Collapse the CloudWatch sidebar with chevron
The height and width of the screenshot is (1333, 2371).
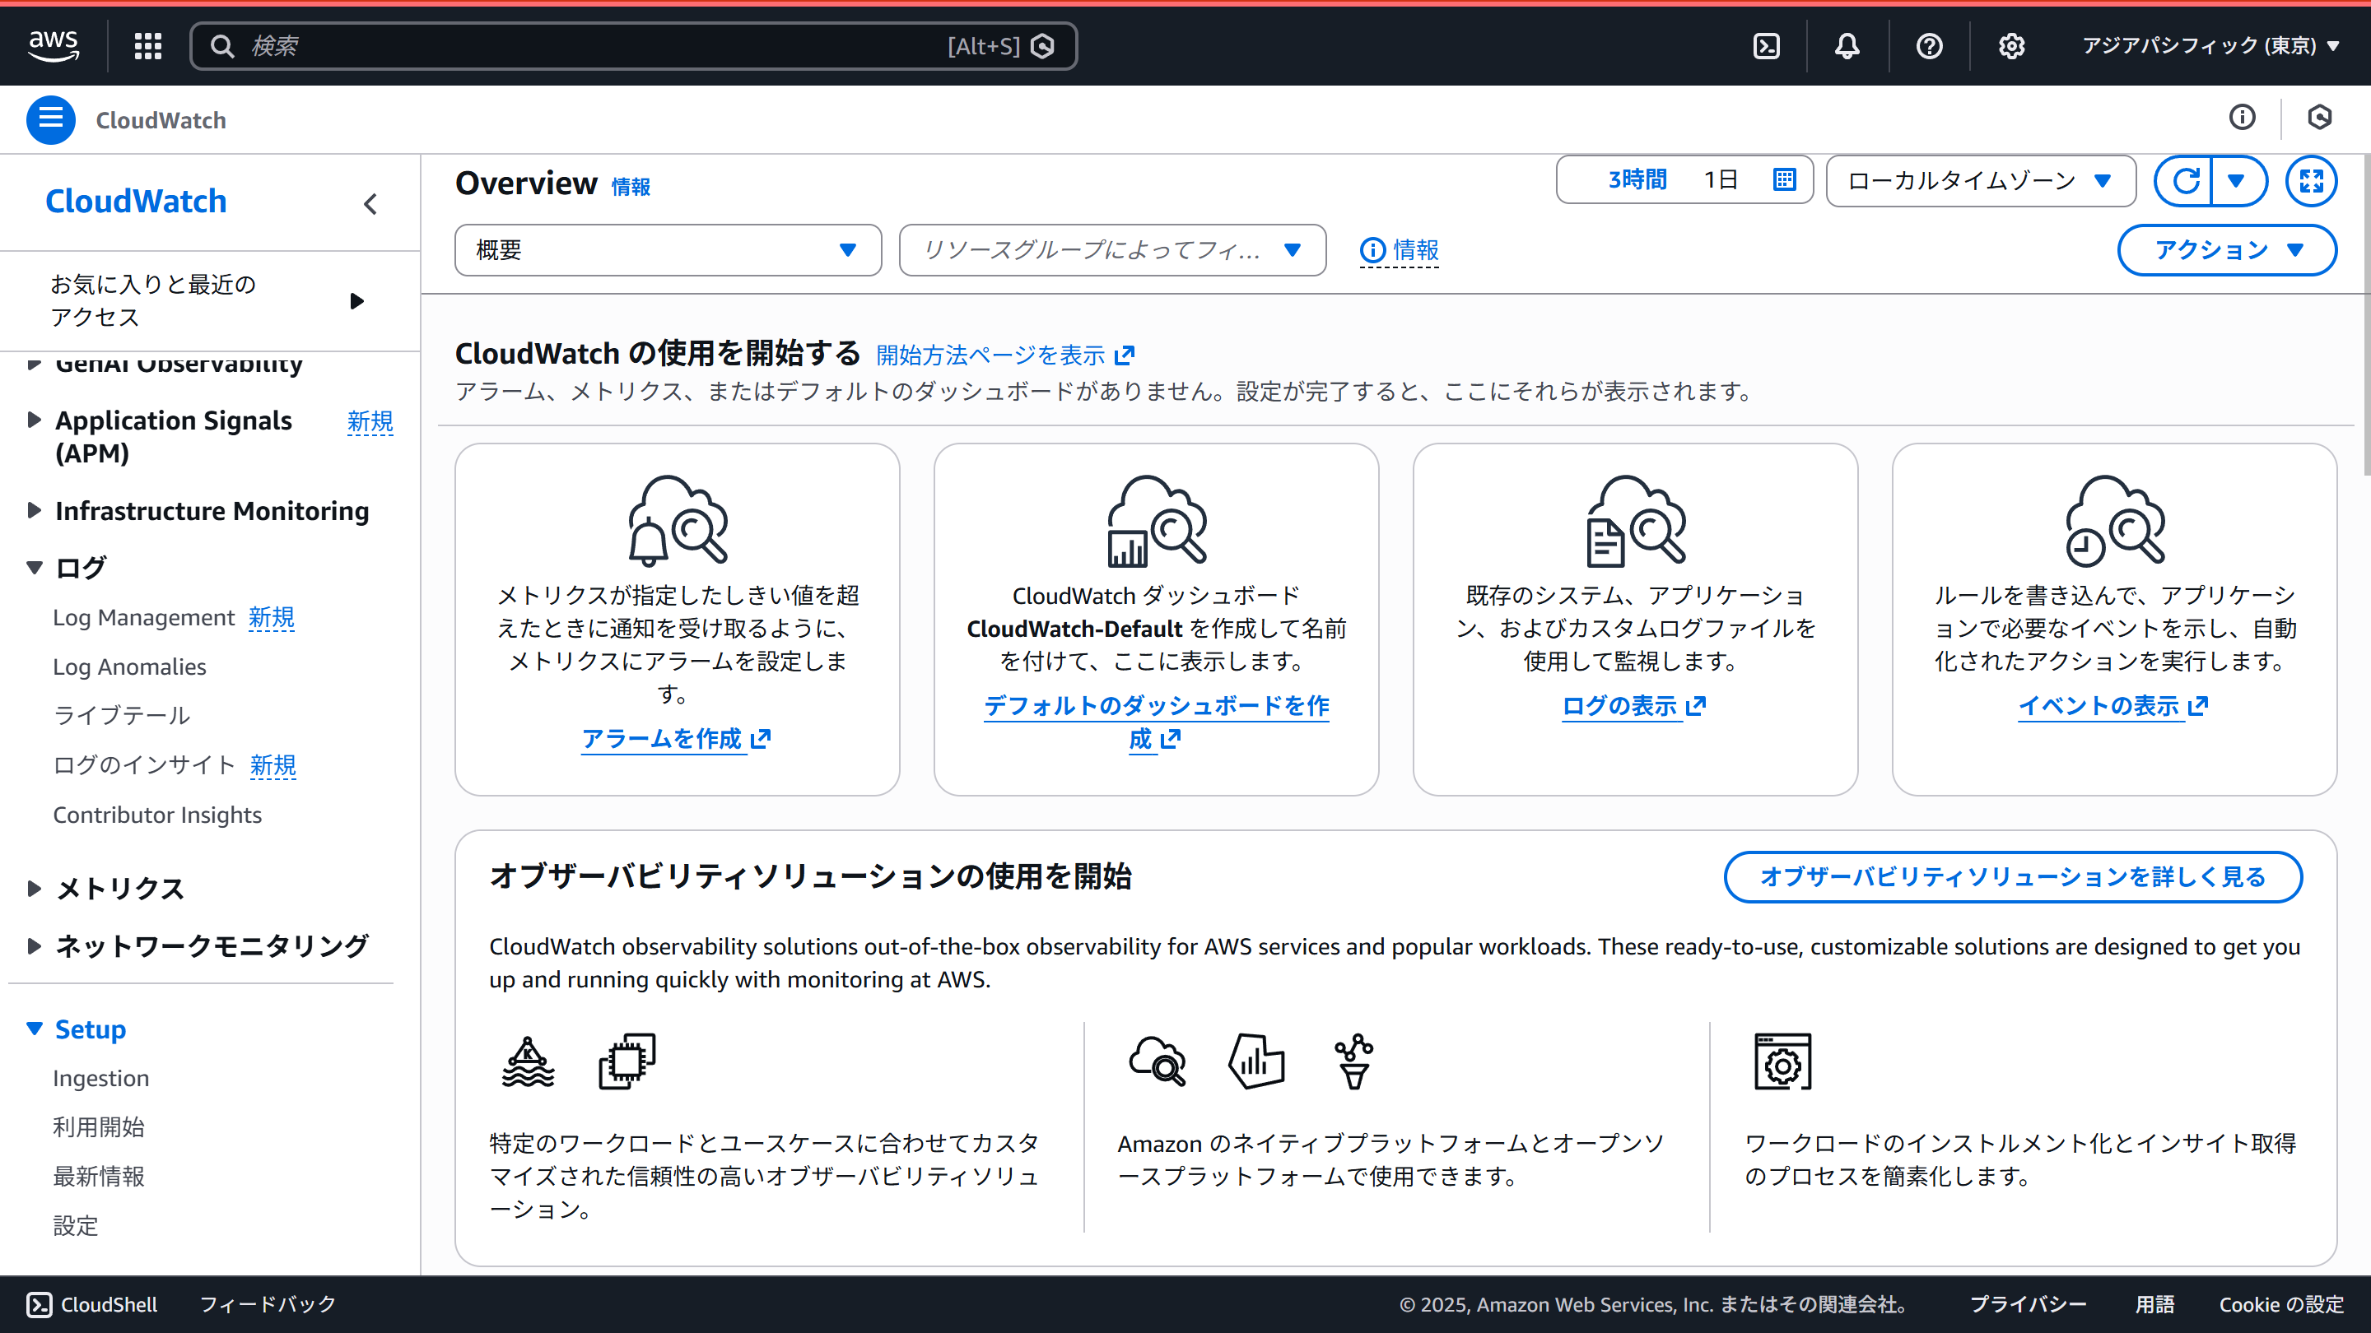[371, 203]
